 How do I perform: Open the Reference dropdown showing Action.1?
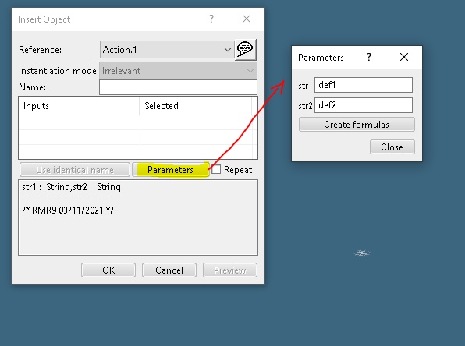point(167,50)
